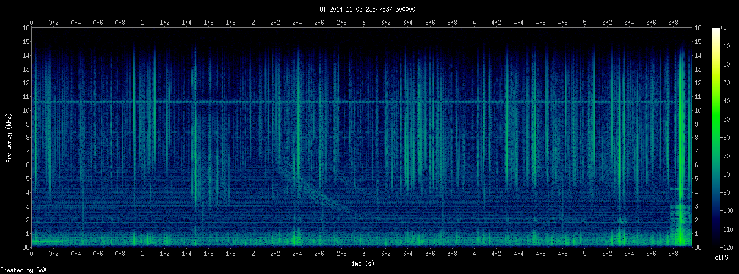Click '4' on the left frequency axis
Image resolution: width=739 pixels, height=274 pixels.
coord(27,193)
